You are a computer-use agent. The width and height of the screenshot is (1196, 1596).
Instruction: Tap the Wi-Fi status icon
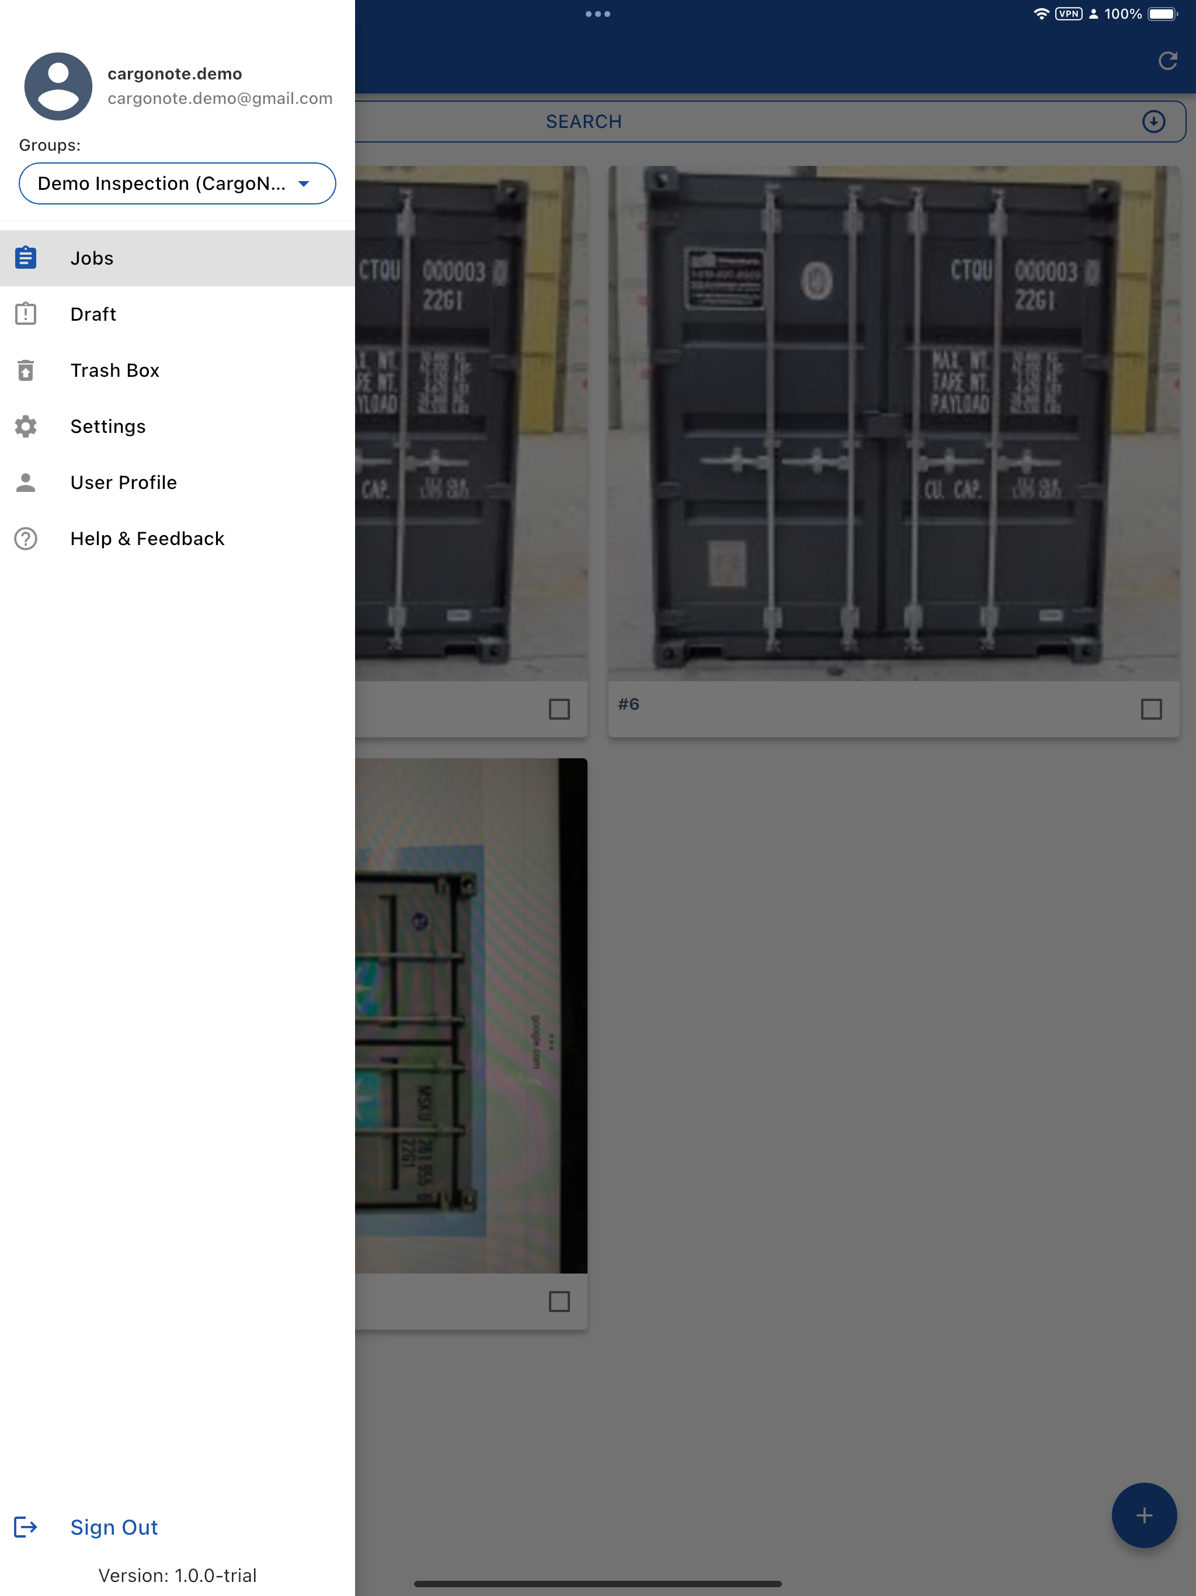point(1041,13)
